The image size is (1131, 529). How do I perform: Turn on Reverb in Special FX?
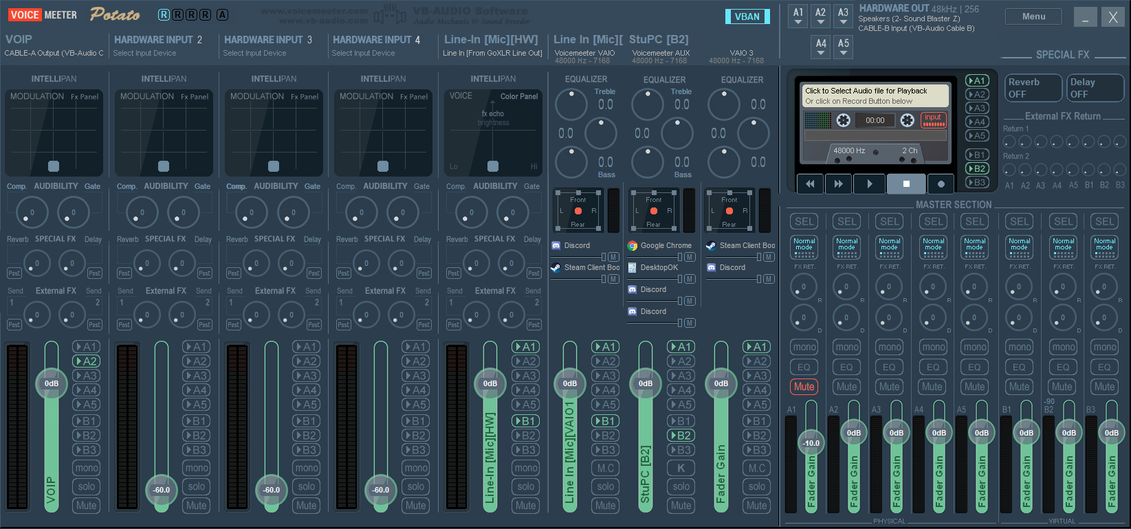1033,88
